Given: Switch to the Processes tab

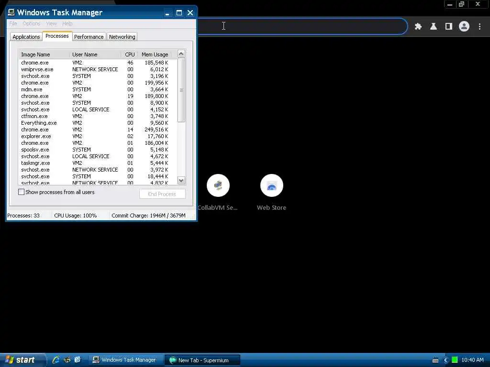Looking at the screenshot, I should [57, 36].
